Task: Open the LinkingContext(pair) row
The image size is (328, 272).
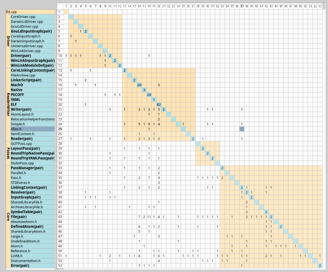Action: coord(33,188)
